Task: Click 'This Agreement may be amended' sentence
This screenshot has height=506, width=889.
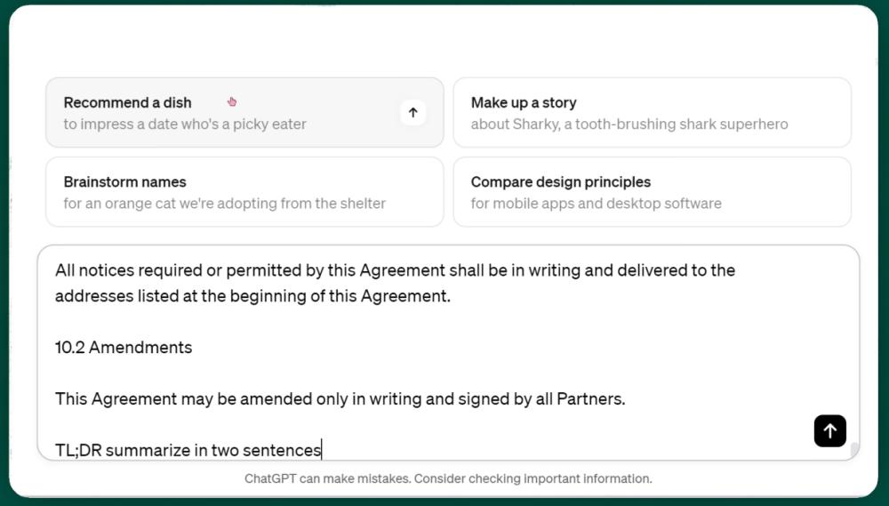Action: (340, 398)
